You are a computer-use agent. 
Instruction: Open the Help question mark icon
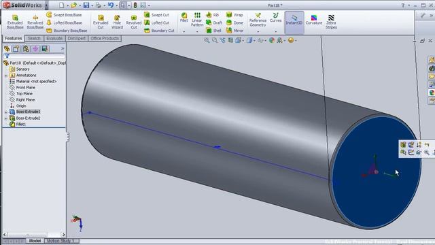pos(403,5)
